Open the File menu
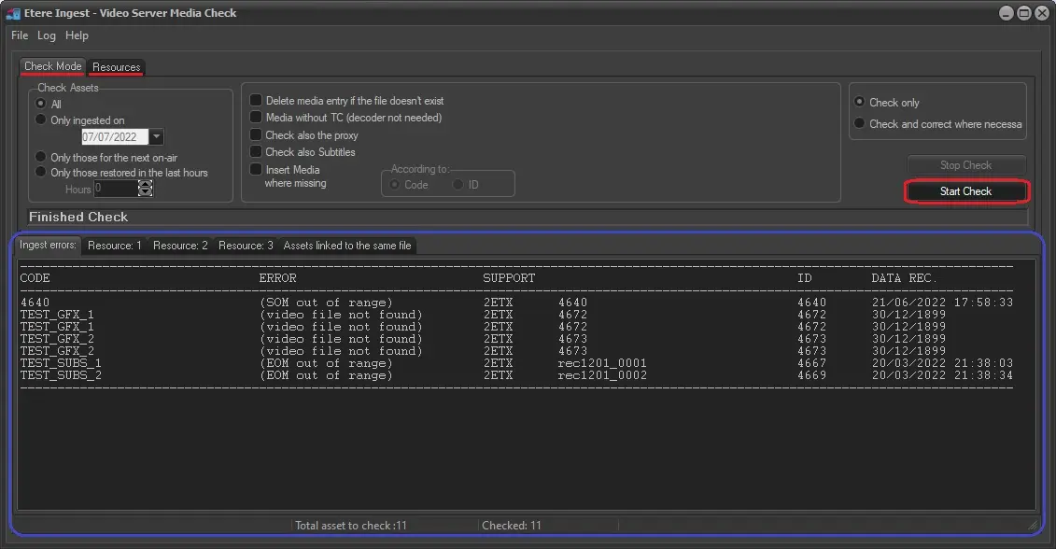The image size is (1056, 549). click(x=20, y=35)
